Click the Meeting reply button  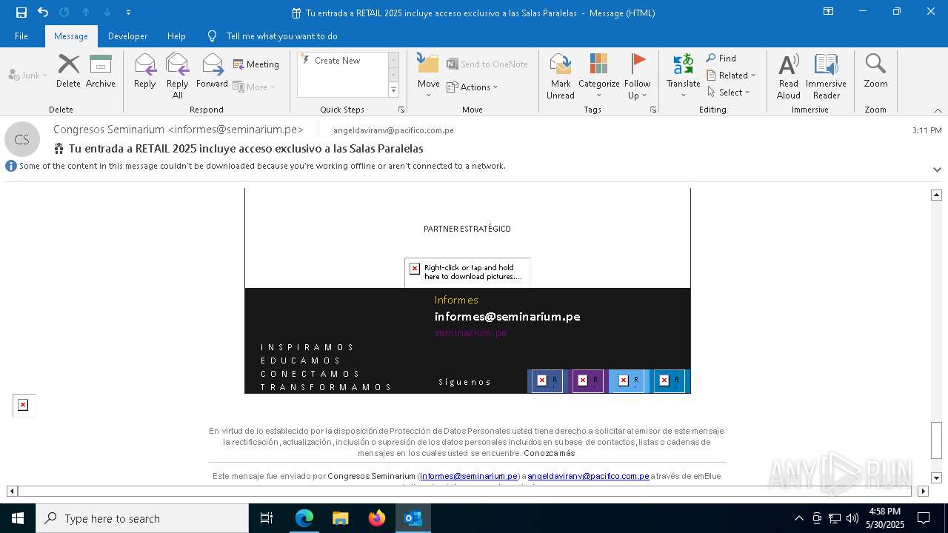pyautogui.click(x=256, y=64)
